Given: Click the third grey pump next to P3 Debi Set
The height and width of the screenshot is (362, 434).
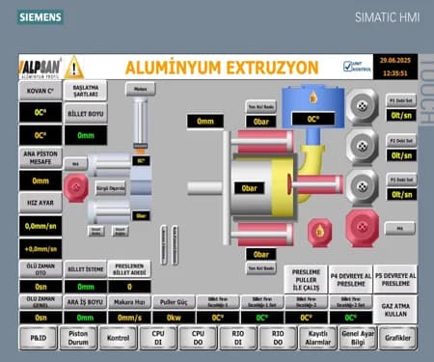Looking at the screenshot, I should pos(363,186).
